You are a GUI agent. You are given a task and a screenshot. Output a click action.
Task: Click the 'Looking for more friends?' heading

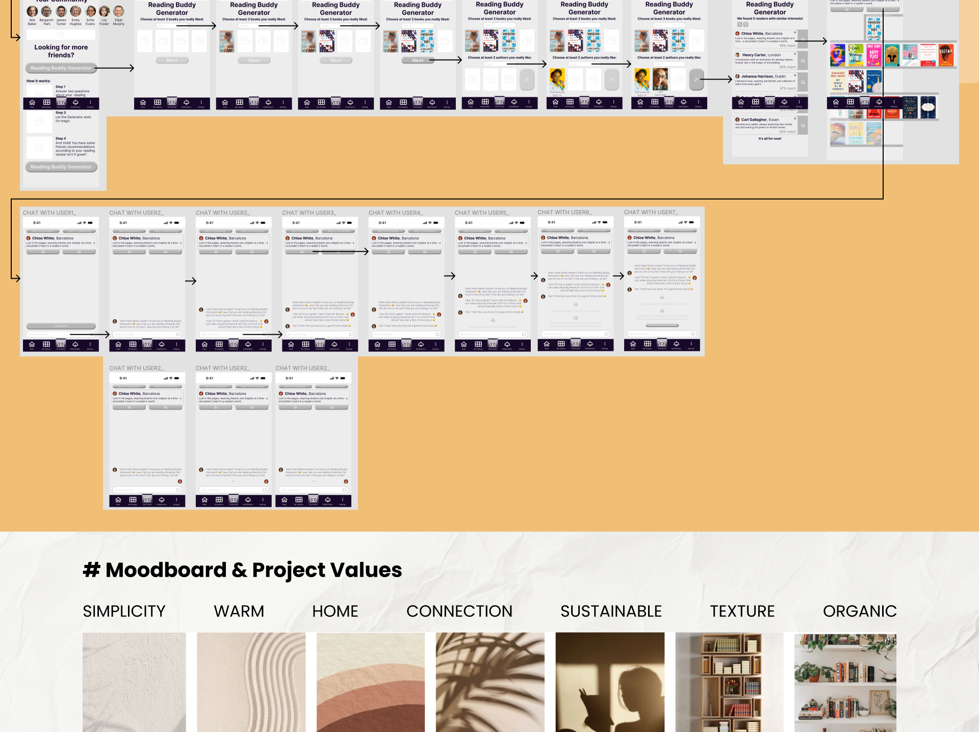tap(61, 51)
